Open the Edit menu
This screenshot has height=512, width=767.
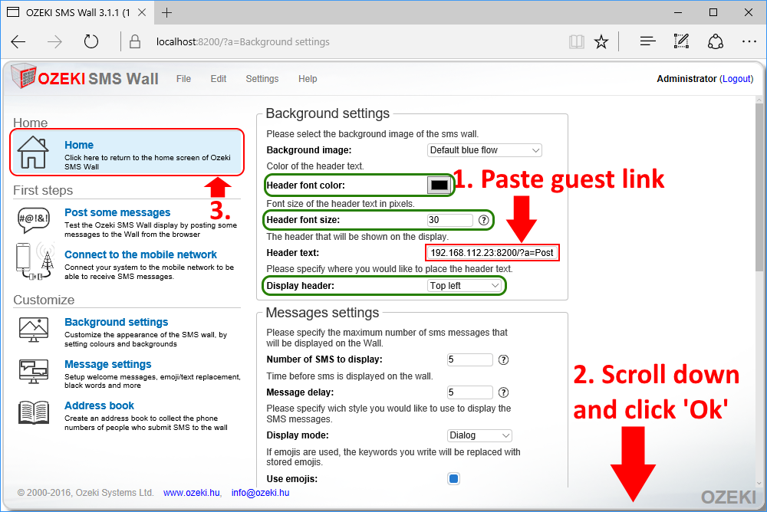pyautogui.click(x=218, y=79)
